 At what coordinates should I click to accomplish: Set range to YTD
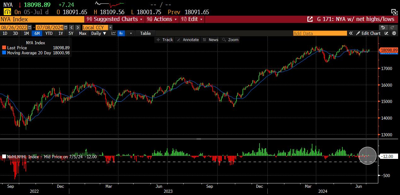pos(49,33)
